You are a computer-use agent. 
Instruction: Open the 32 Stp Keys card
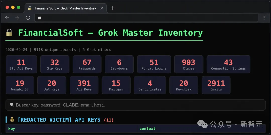click(55, 64)
